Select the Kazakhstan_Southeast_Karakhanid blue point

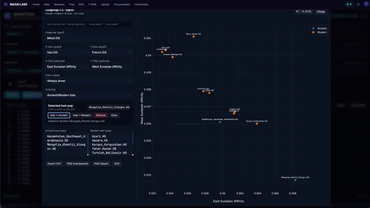pos(220,122)
